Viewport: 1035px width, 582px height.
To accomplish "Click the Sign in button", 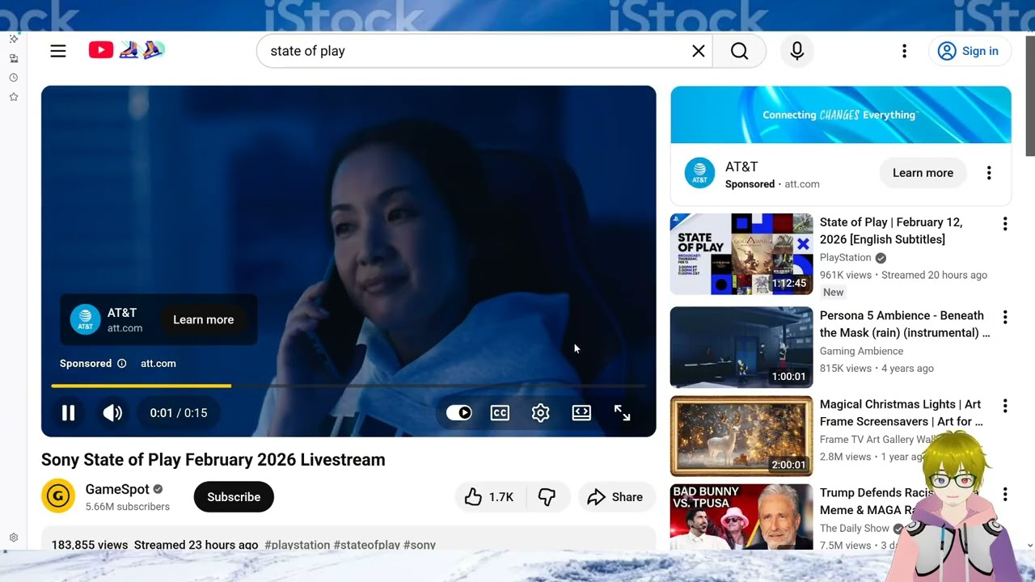I will tap(970, 51).
